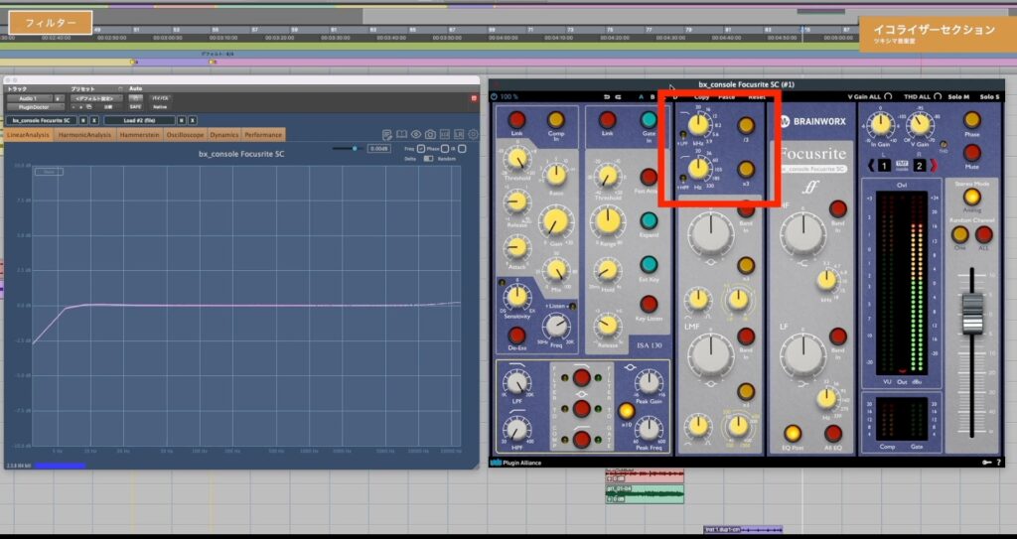The height and width of the screenshot is (539, 1017).
Task: Go to next channel with red right arrow
Action: 934,166
